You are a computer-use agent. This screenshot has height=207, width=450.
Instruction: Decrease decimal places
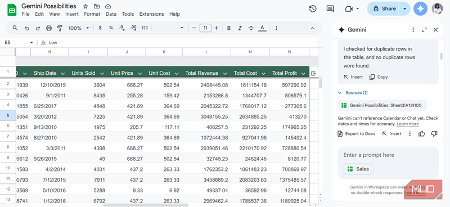coord(122,28)
